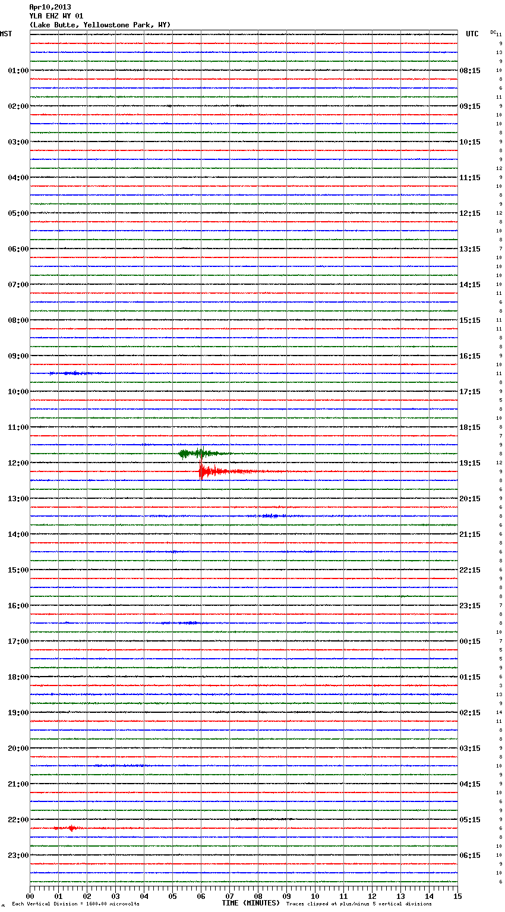This screenshot has width=505, height=912.
Task: Click the '01:15' UTC time label
Action: [470, 677]
